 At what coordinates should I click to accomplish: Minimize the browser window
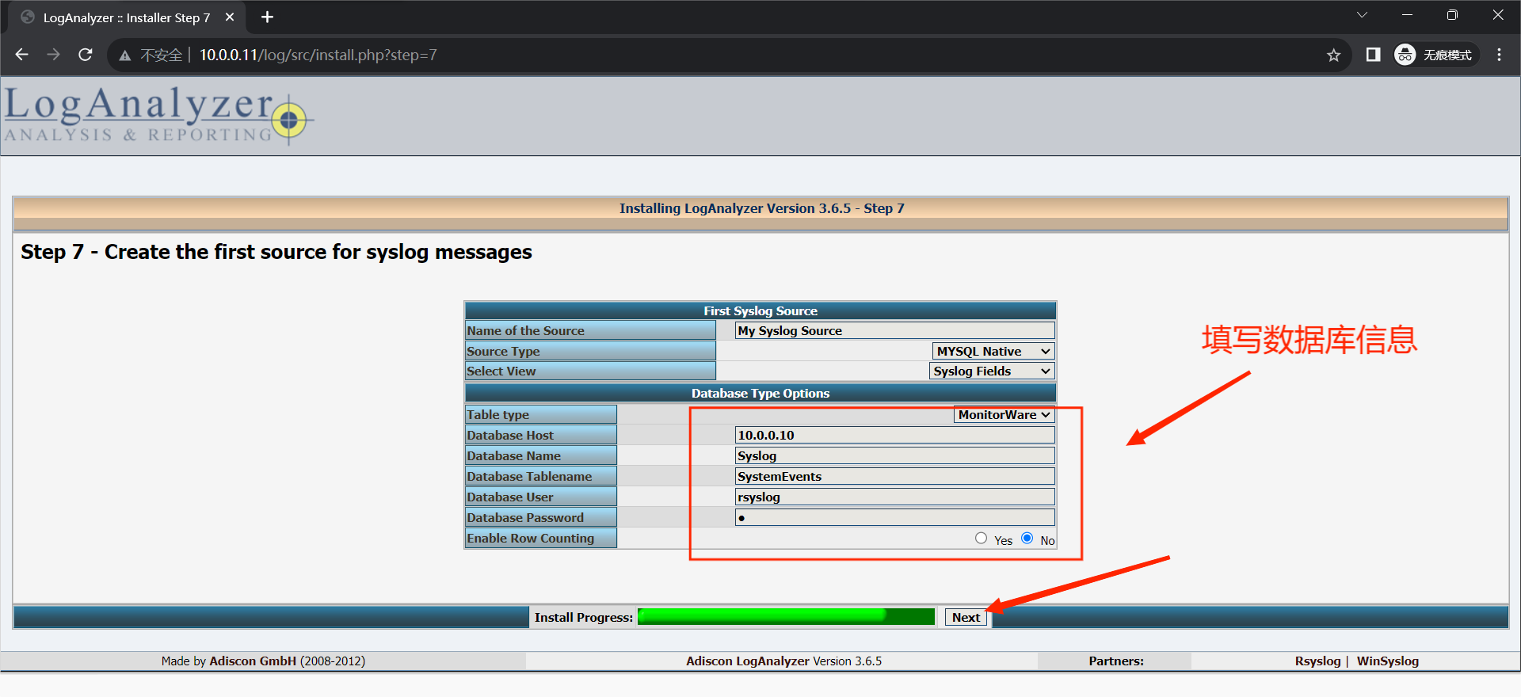click(x=1407, y=15)
